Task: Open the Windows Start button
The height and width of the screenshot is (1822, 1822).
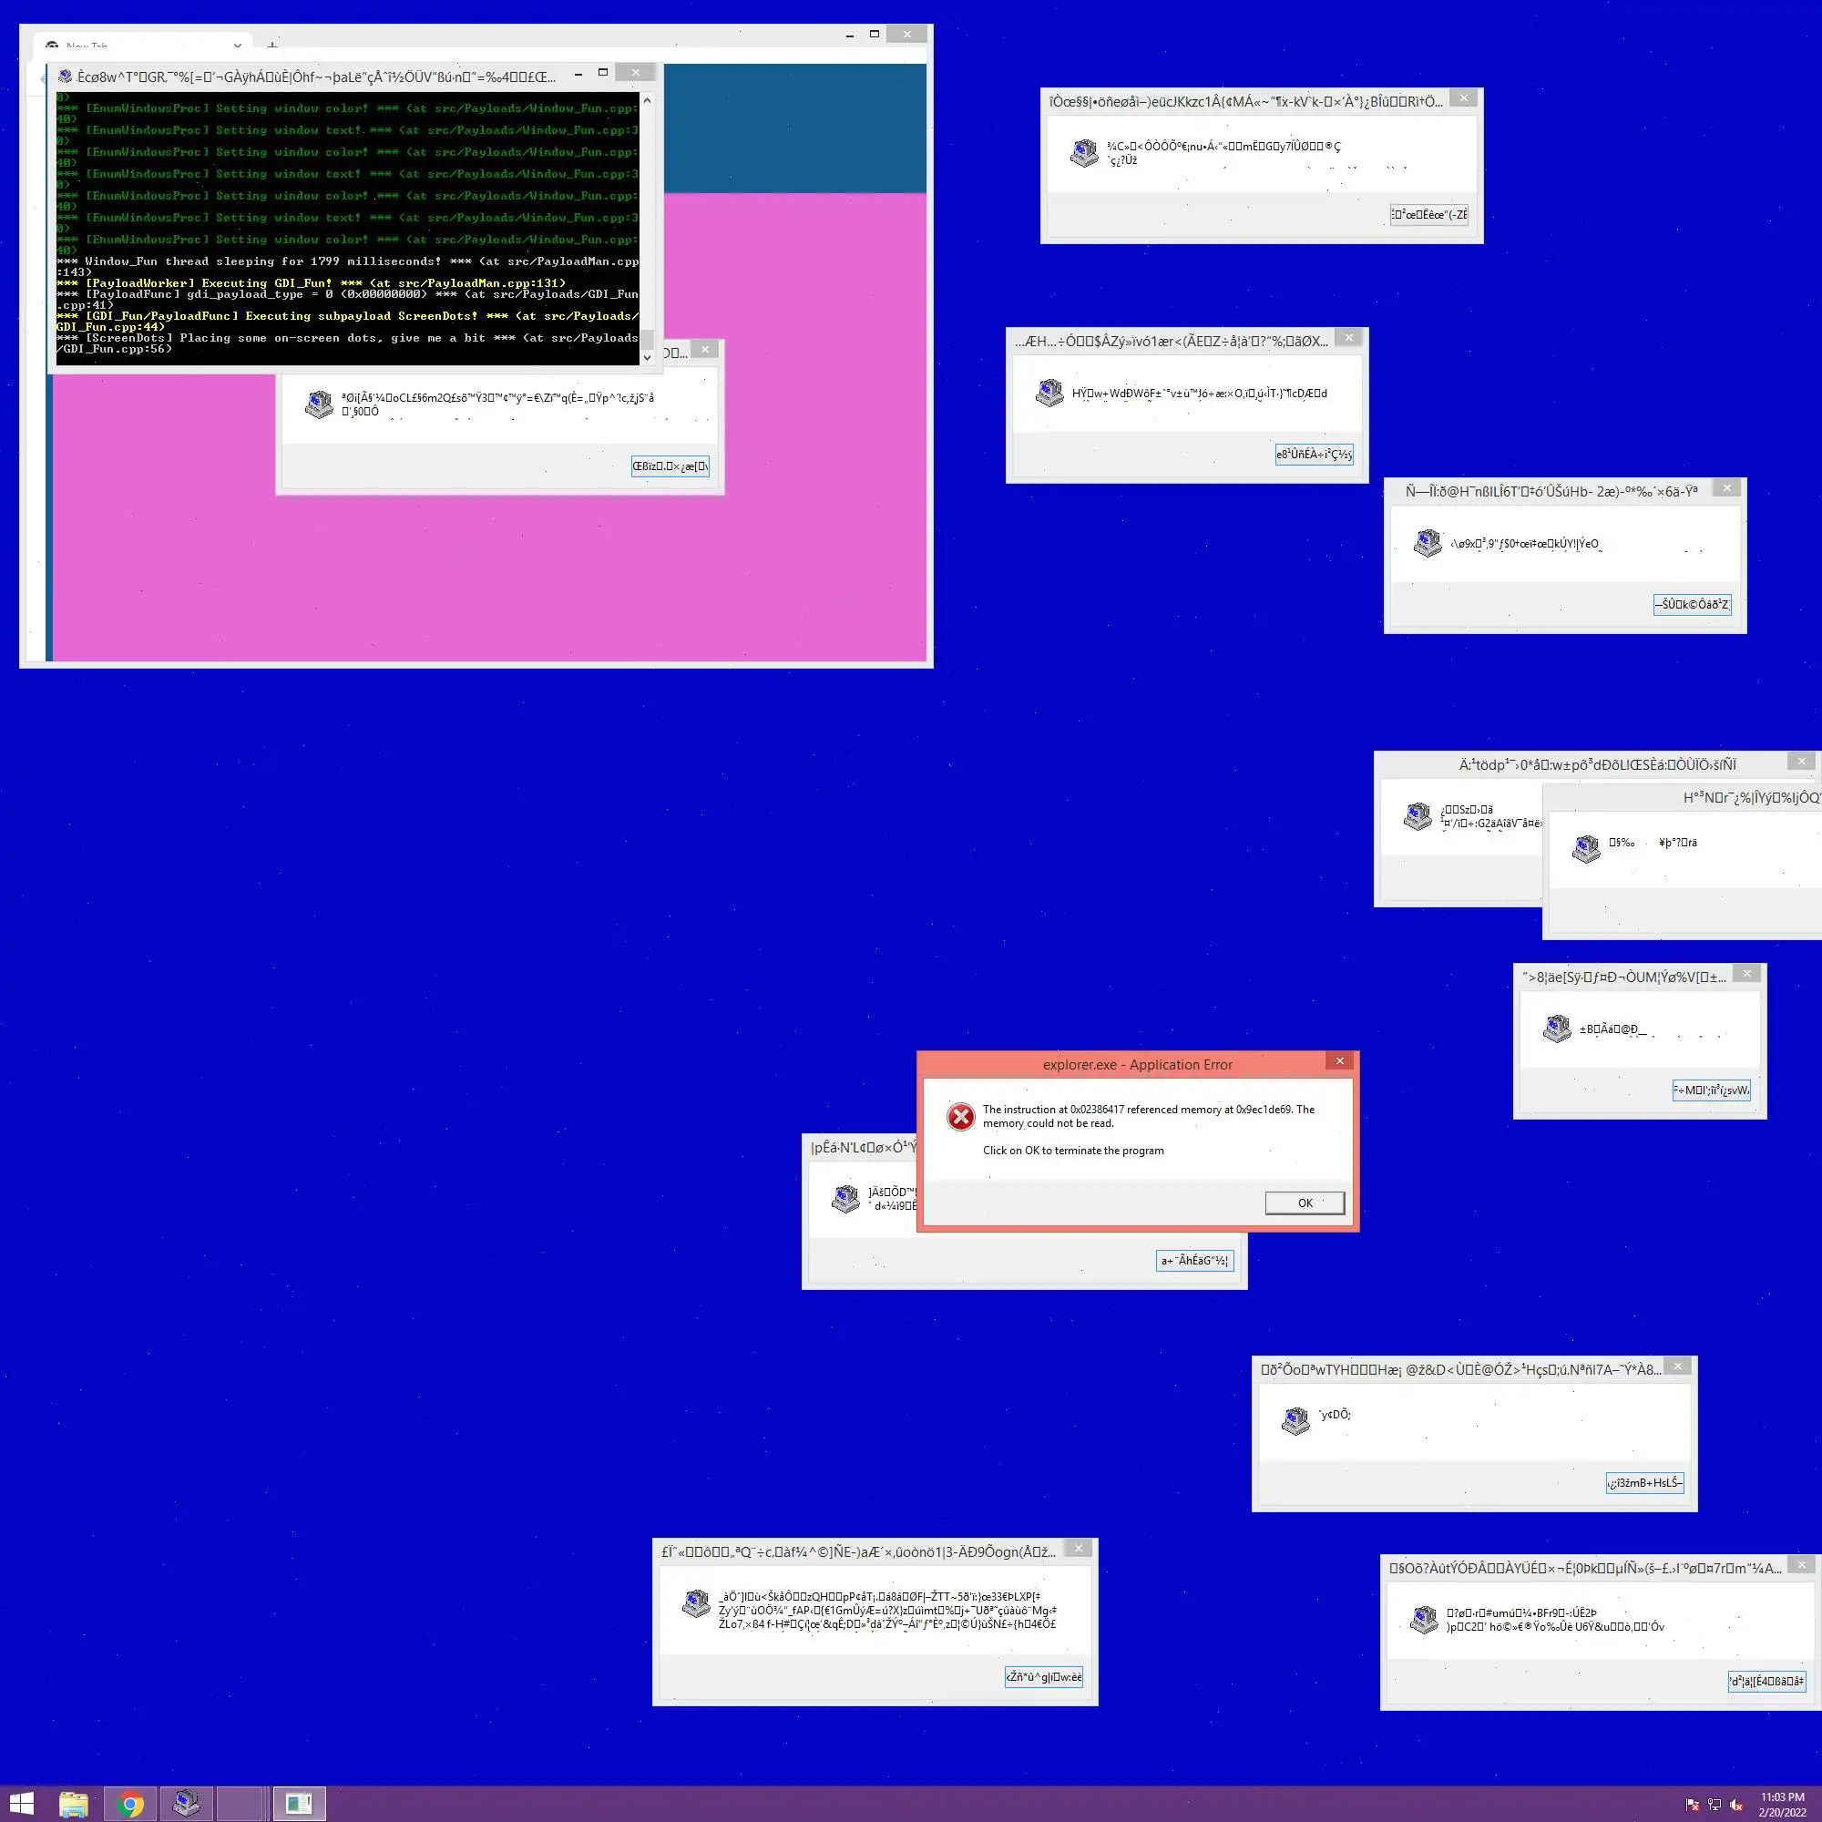Action: pos(21,1803)
